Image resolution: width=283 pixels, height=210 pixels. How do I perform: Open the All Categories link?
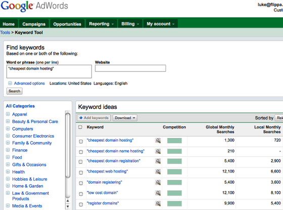click(20, 106)
